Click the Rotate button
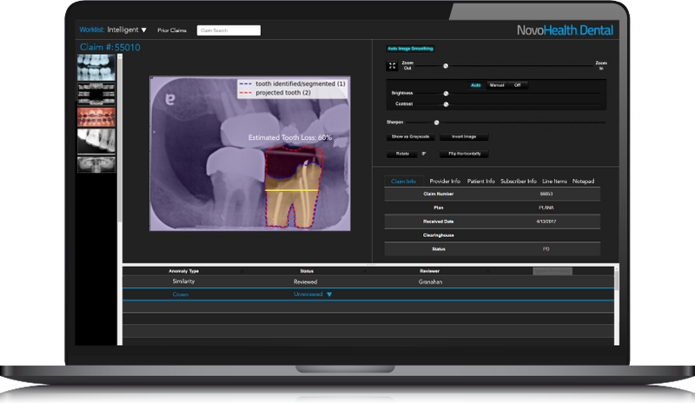Image resolution: width=695 pixels, height=403 pixels. [402, 154]
